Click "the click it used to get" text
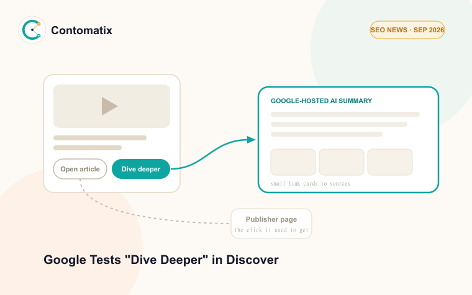The height and width of the screenshot is (295, 472). (271, 230)
